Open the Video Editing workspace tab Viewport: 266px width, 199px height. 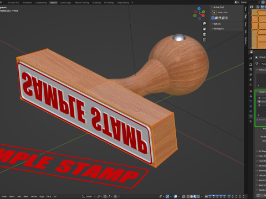point(123,3)
